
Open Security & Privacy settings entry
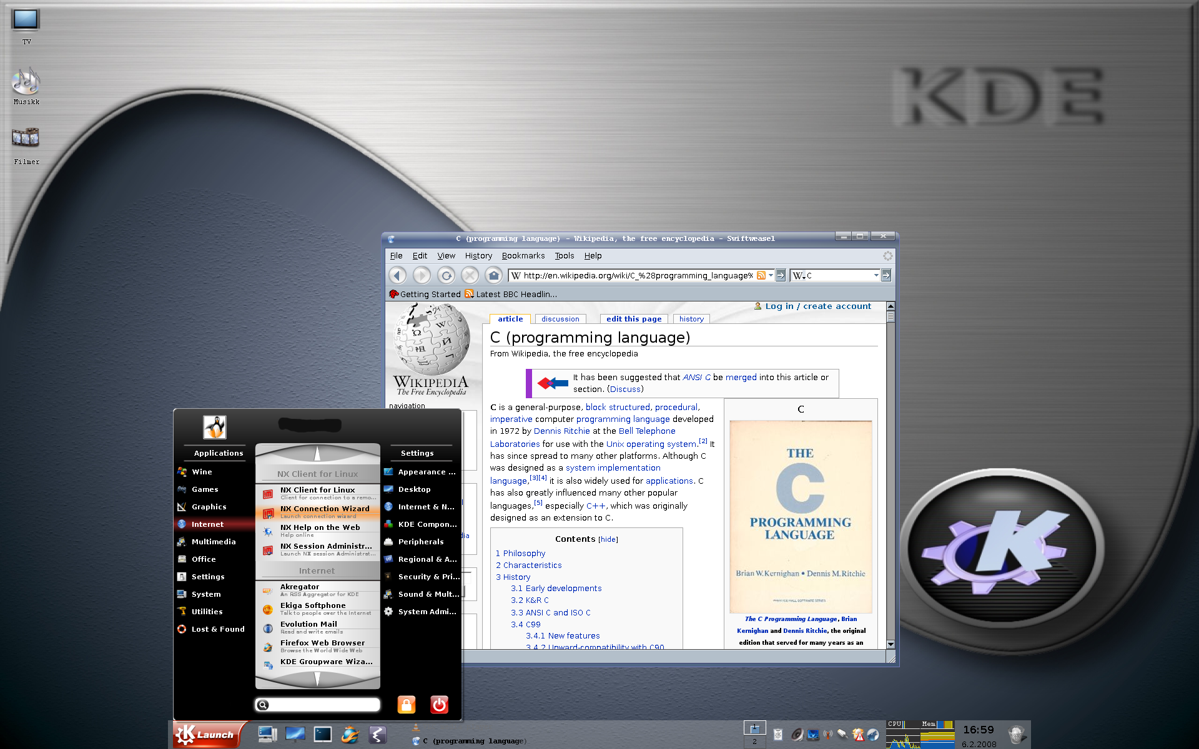click(x=421, y=577)
